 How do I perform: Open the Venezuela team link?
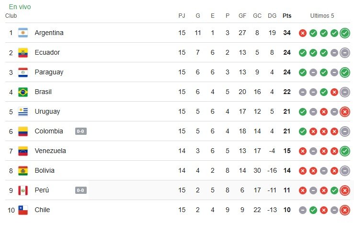50,151
